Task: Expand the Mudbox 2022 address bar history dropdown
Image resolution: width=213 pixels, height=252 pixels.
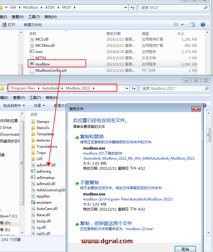Action: 127,89
